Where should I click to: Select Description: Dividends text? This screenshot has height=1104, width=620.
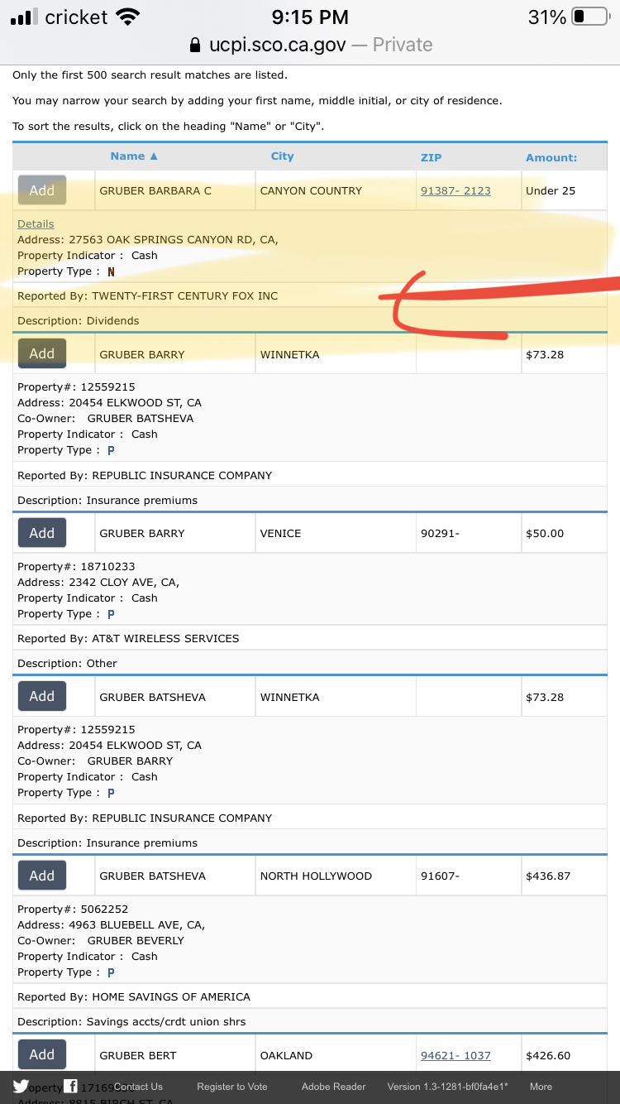click(x=79, y=320)
